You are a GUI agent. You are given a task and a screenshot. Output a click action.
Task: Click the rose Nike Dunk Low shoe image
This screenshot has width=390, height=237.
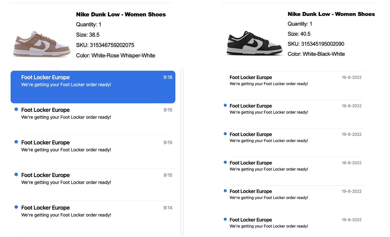click(42, 44)
